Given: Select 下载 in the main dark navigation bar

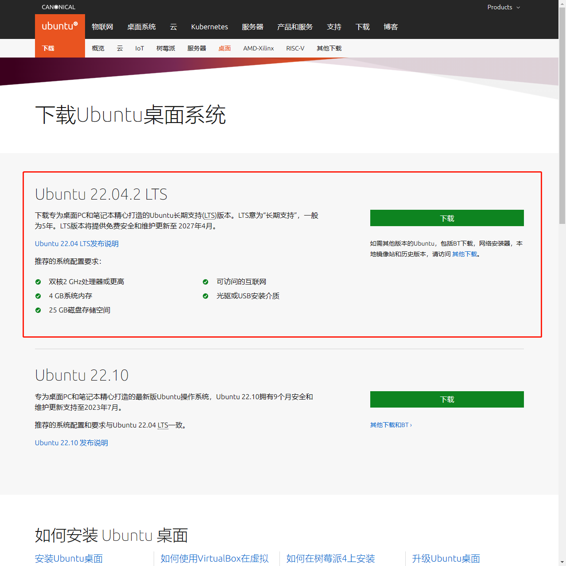Looking at the screenshot, I should click(363, 27).
